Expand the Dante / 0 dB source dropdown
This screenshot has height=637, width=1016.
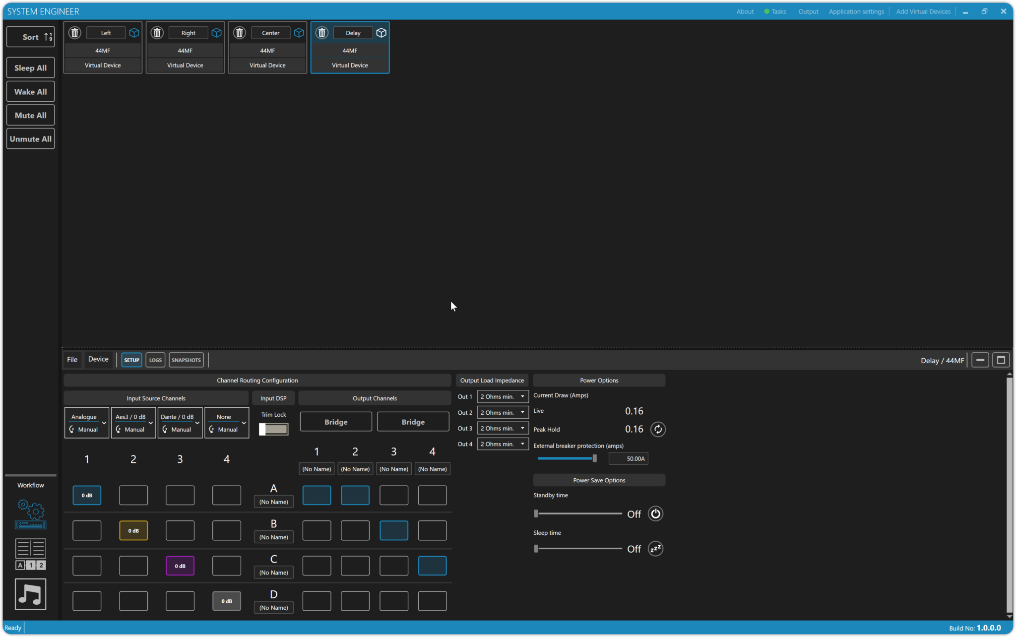click(197, 423)
